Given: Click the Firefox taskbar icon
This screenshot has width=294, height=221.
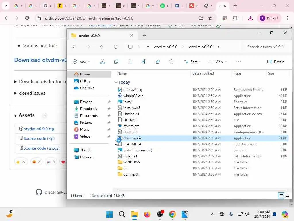Looking at the screenshot, I should coord(147,214).
